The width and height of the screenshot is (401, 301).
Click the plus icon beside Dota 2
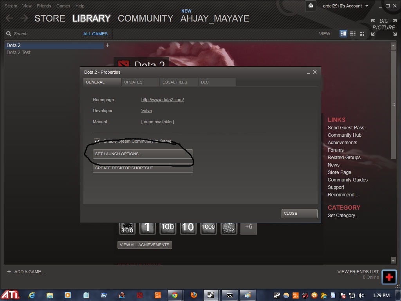point(108,45)
